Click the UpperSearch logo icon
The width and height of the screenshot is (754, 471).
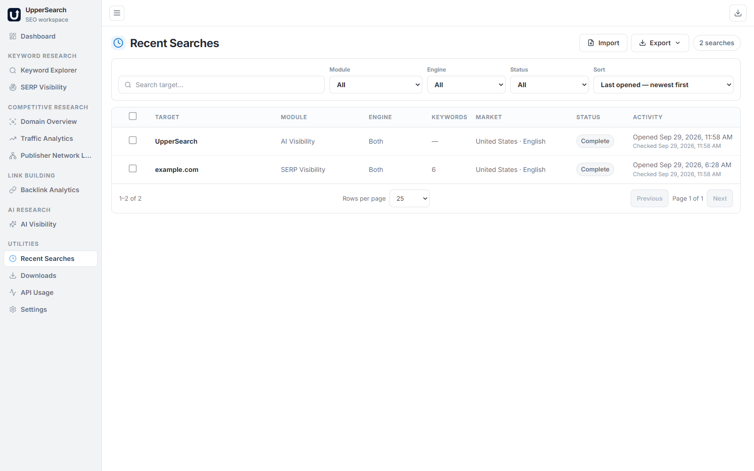point(14,15)
